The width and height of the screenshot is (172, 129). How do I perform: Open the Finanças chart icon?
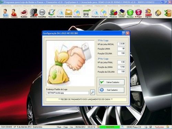(113, 13)
